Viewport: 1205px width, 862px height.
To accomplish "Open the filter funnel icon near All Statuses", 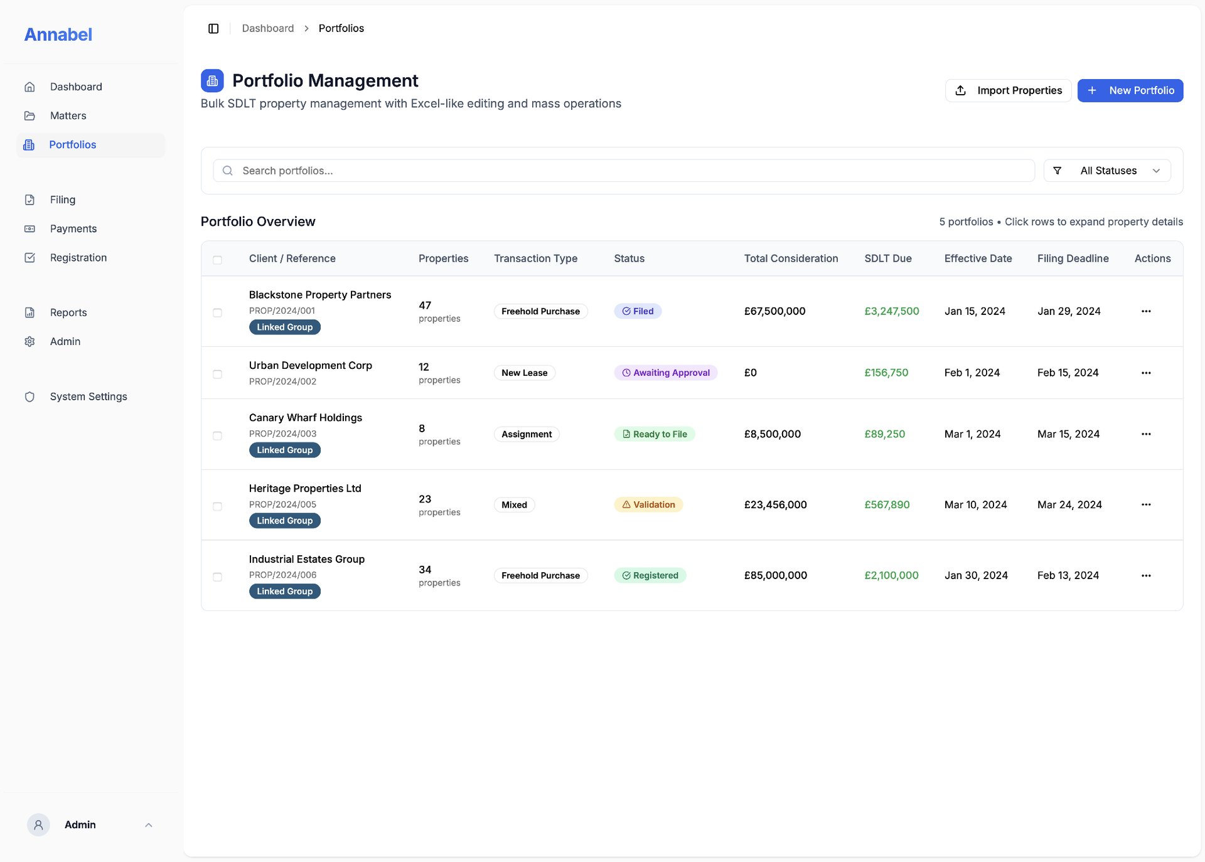I will pyautogui.click(x=1058, y=170).
